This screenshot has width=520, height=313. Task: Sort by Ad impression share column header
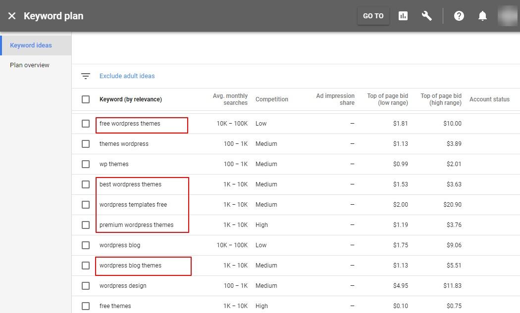pyautogui.click(x=335, y=99)
